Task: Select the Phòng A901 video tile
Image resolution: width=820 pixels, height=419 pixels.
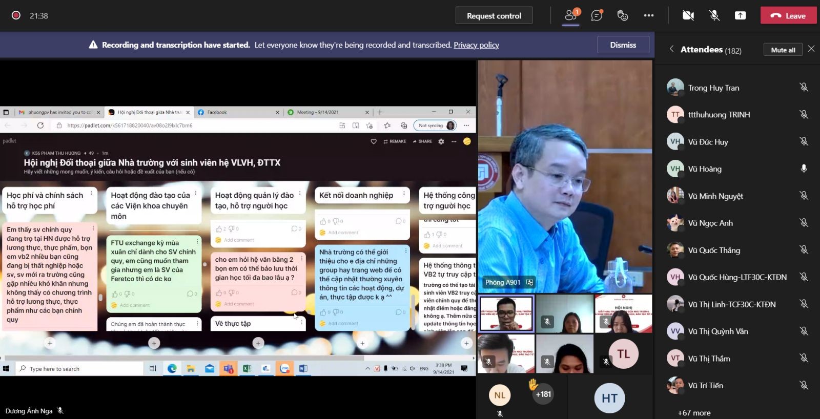Action: coord(565,177)
